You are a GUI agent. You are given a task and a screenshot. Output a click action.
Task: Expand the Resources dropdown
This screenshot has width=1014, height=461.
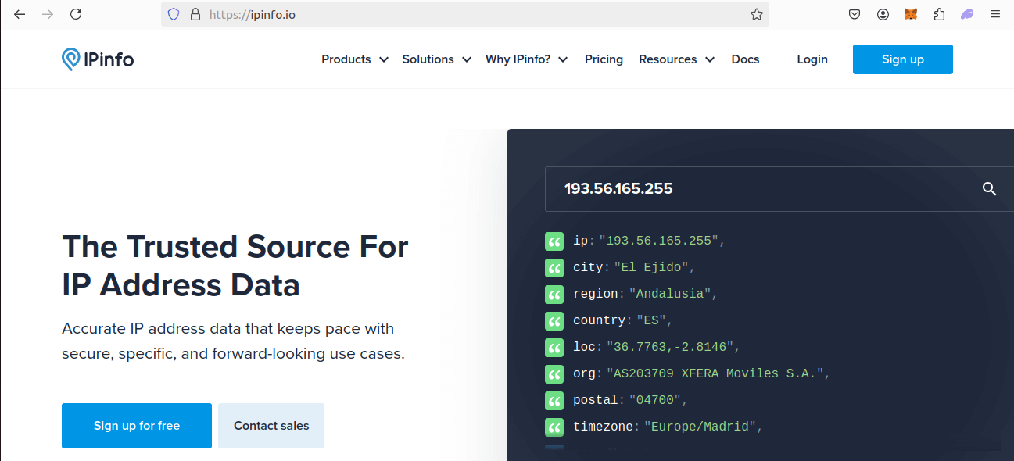click(x=676, y=59)
